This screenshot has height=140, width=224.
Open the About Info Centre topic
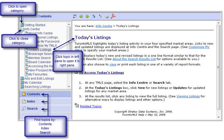tap(40, 33)
